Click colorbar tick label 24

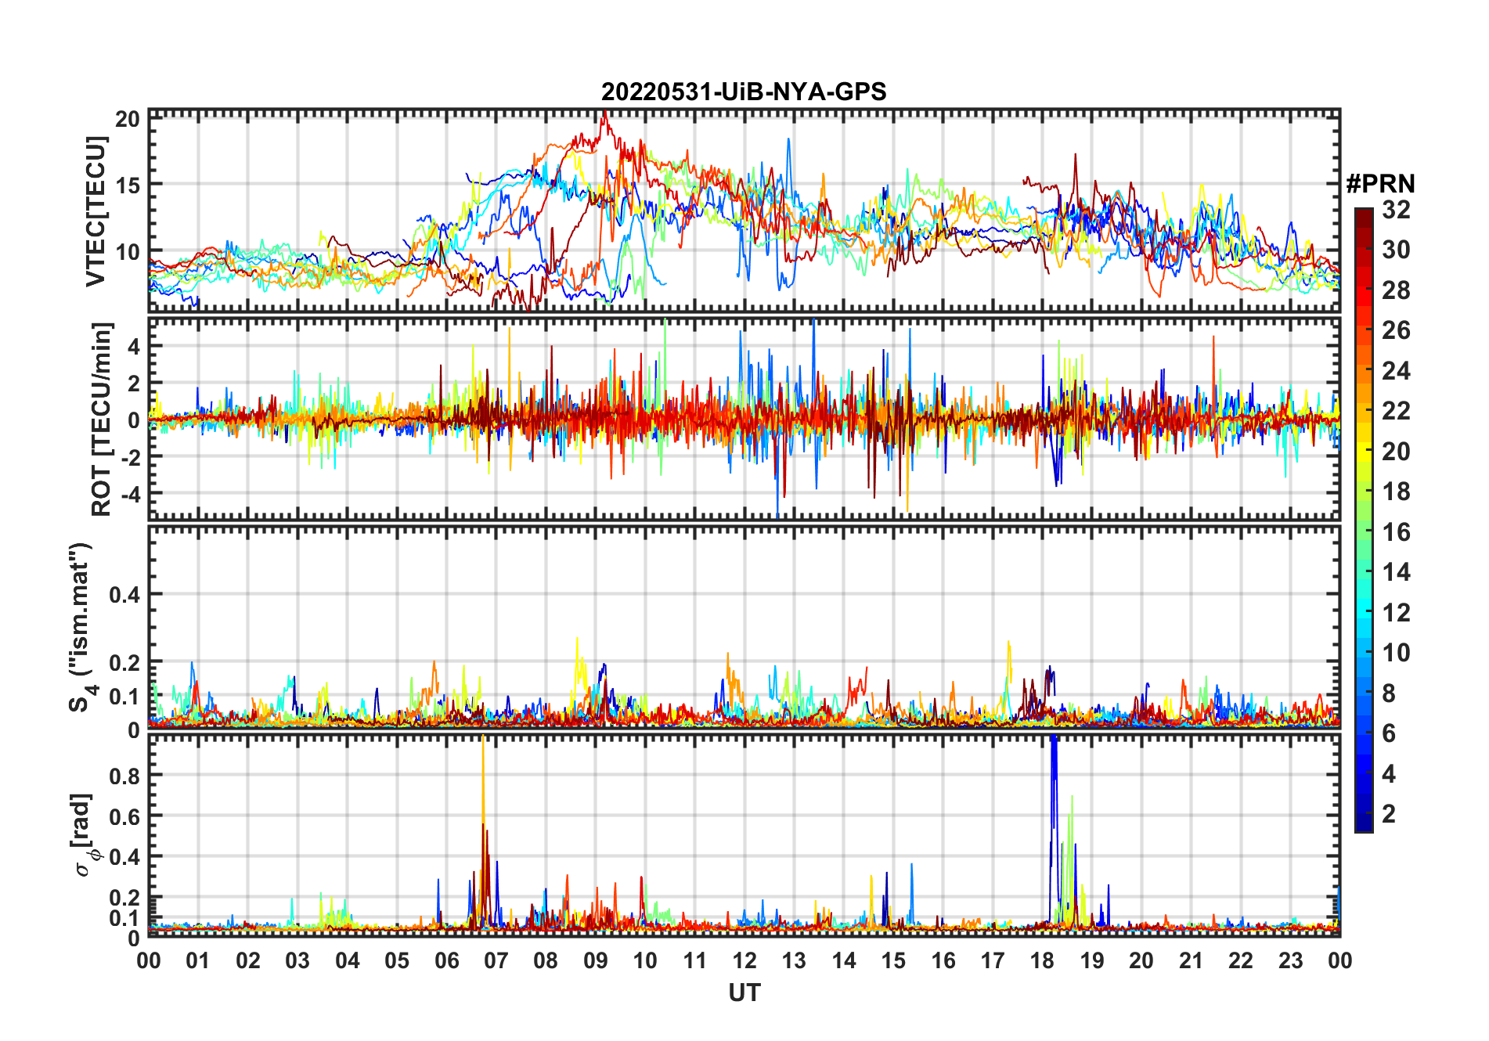[x=1396, y=370]
